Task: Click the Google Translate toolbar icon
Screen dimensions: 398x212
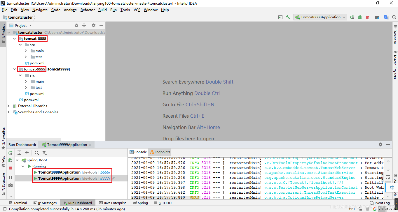Action: coord(386,17)
